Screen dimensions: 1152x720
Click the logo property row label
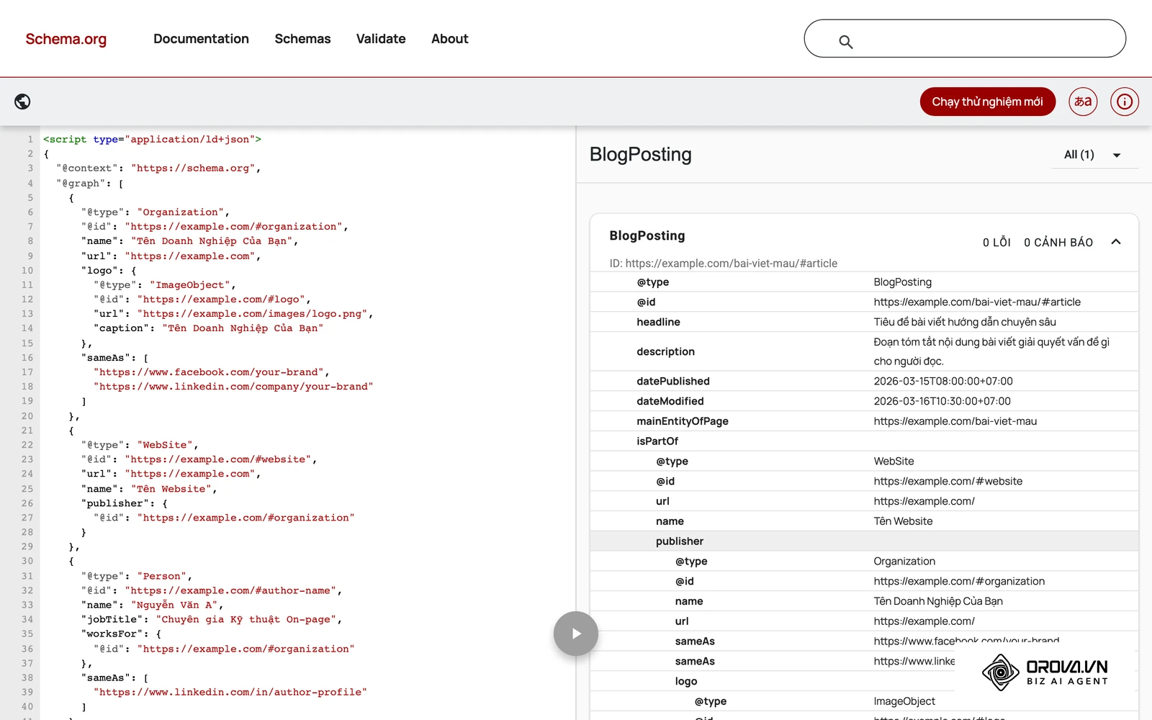click(686, 681)
